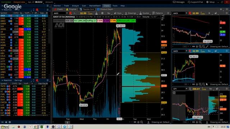Select the Flexible Grid sub-tab

click(x=87, y=9)
